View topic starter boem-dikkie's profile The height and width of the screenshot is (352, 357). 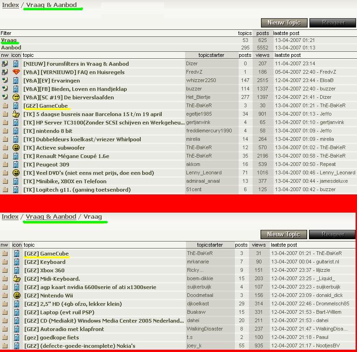200,278
